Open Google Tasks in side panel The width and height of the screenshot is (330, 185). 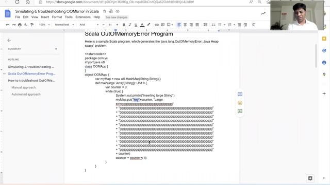[324, 50]
